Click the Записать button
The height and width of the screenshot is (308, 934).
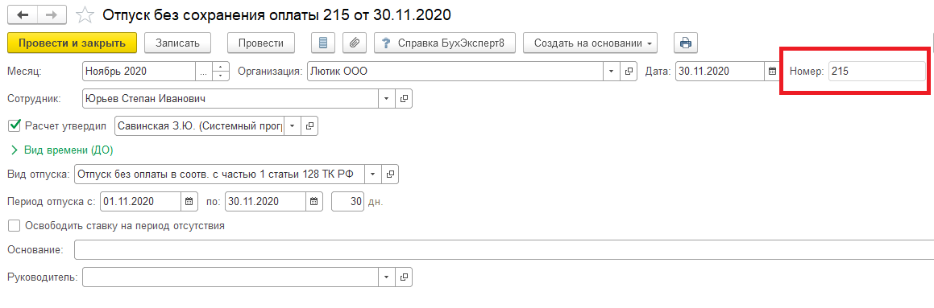[x=181, y=43]
